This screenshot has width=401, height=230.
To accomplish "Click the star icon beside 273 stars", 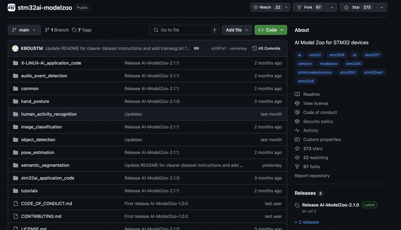I will 297,149.
